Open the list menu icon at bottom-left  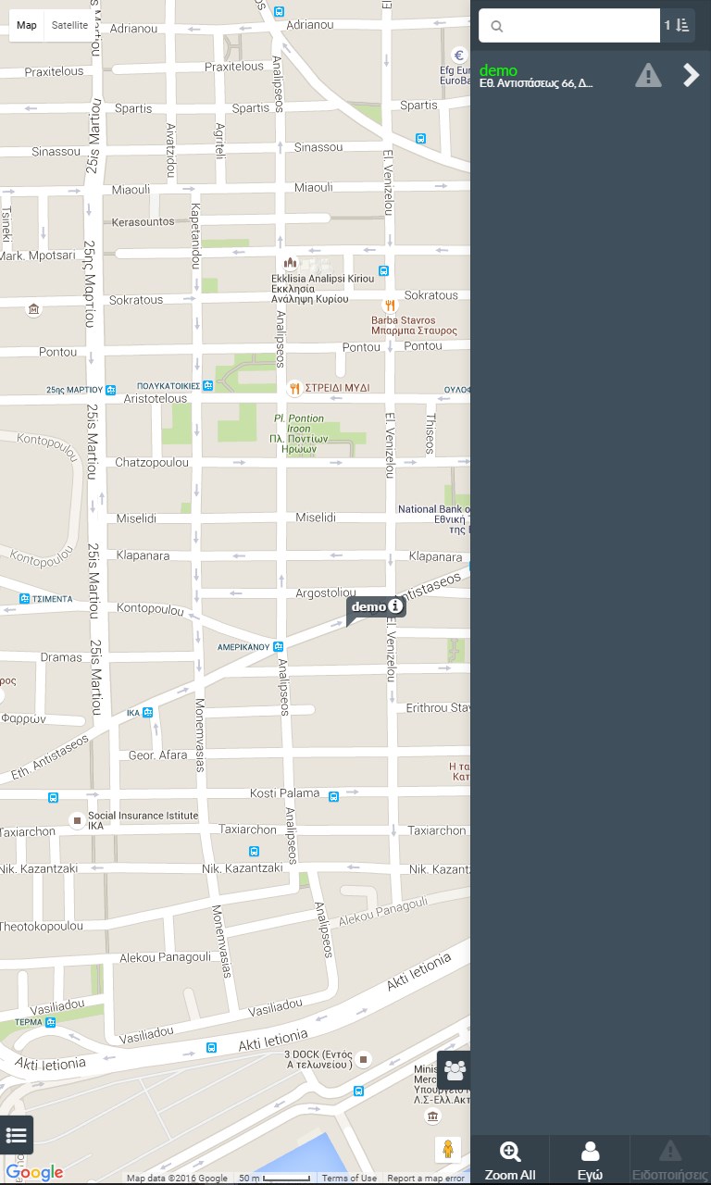pos(17,1135)
